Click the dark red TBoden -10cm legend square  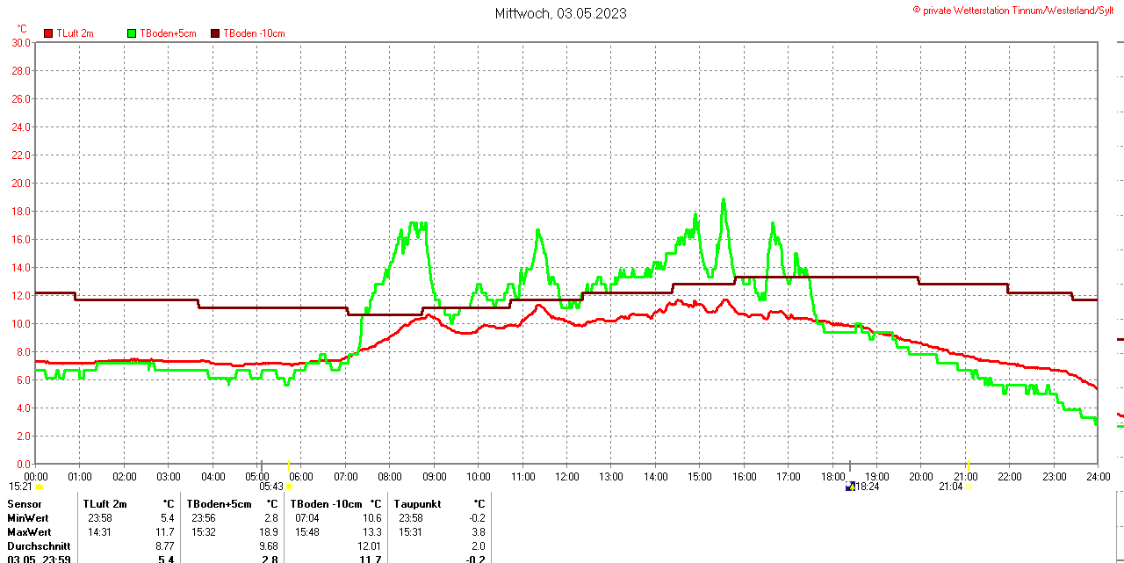point(215,33)
